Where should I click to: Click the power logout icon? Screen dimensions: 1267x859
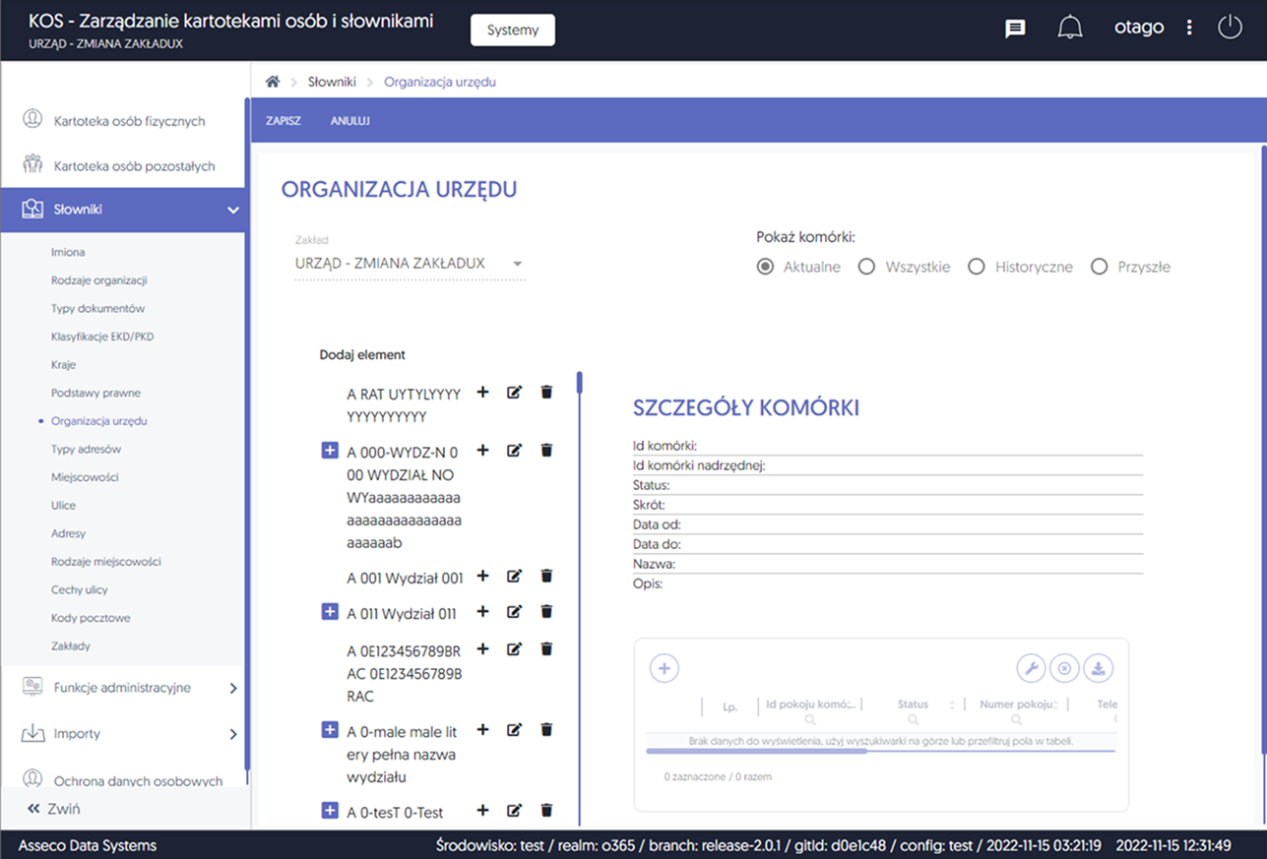(1230, 28)
